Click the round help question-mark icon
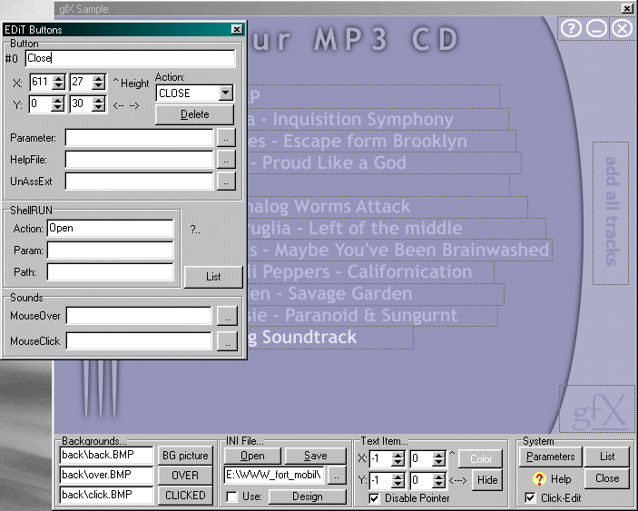The height and width of the screenshot is (511, 638). coord(571,28)
